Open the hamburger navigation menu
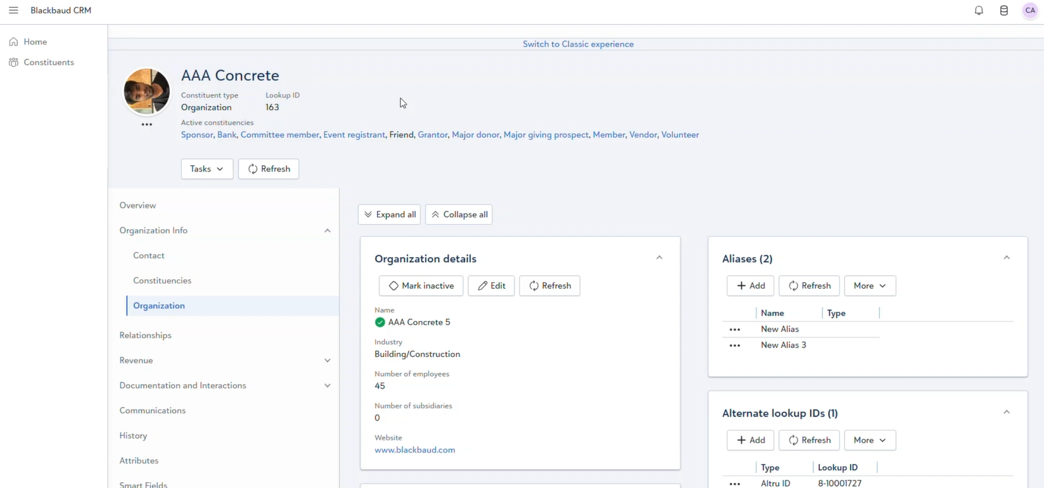1044x488 pixels. coord(13,10)
